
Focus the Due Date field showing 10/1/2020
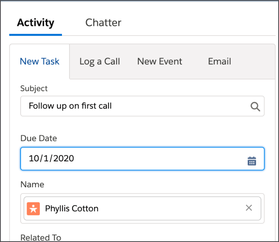(x=142, y=159)
